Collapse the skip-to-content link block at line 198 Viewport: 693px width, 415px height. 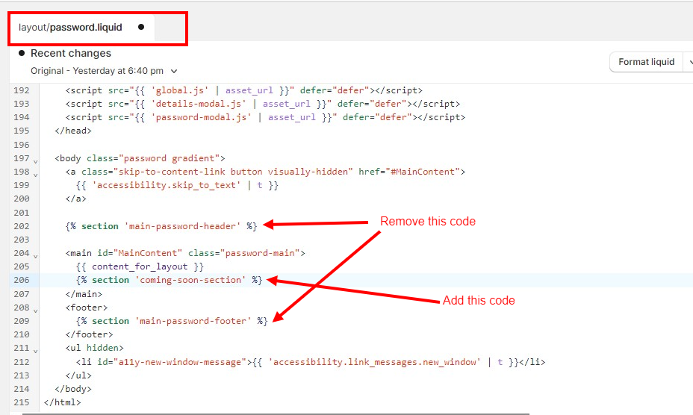coord(35,175)
